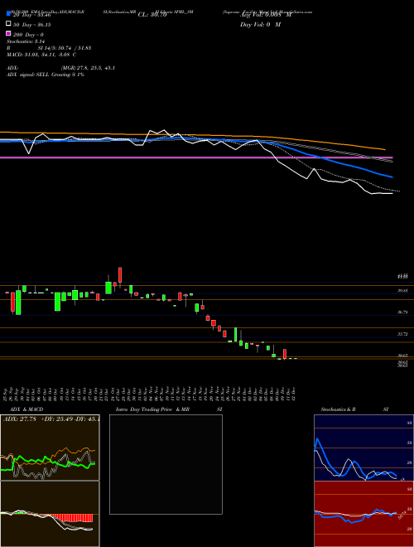Click the ADX indicator chart panel

point(50,448)
